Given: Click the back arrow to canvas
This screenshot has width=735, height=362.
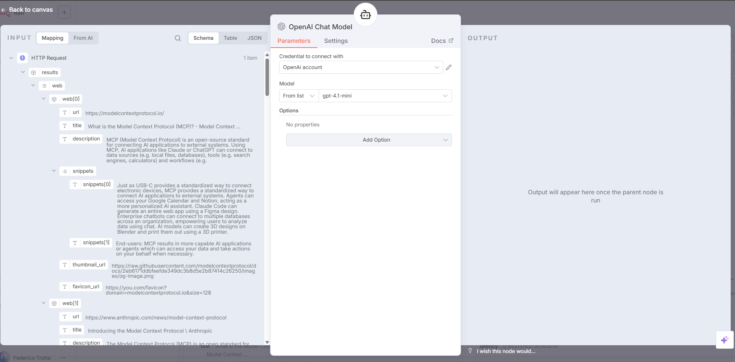Looking at the screenshot, I should point(4,10).
